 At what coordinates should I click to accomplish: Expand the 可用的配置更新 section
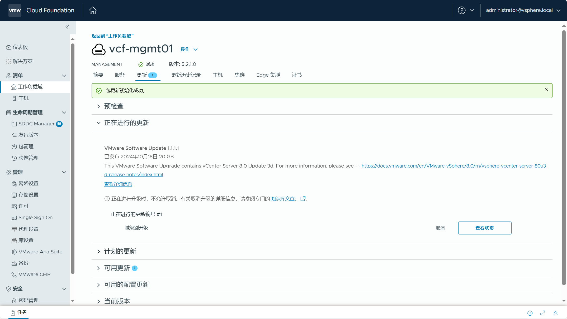click(98, 285)
